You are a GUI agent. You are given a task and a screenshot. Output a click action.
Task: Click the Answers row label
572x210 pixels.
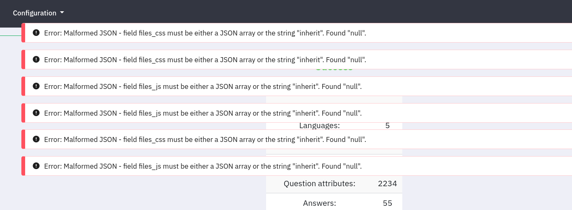click(x=319, y=203)
